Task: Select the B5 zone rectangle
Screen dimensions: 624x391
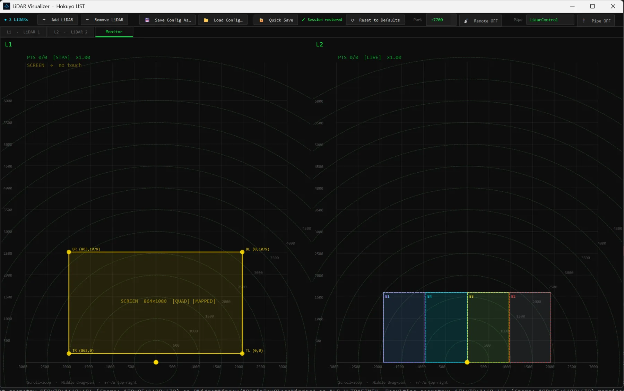Action: [x=404, y=328]
